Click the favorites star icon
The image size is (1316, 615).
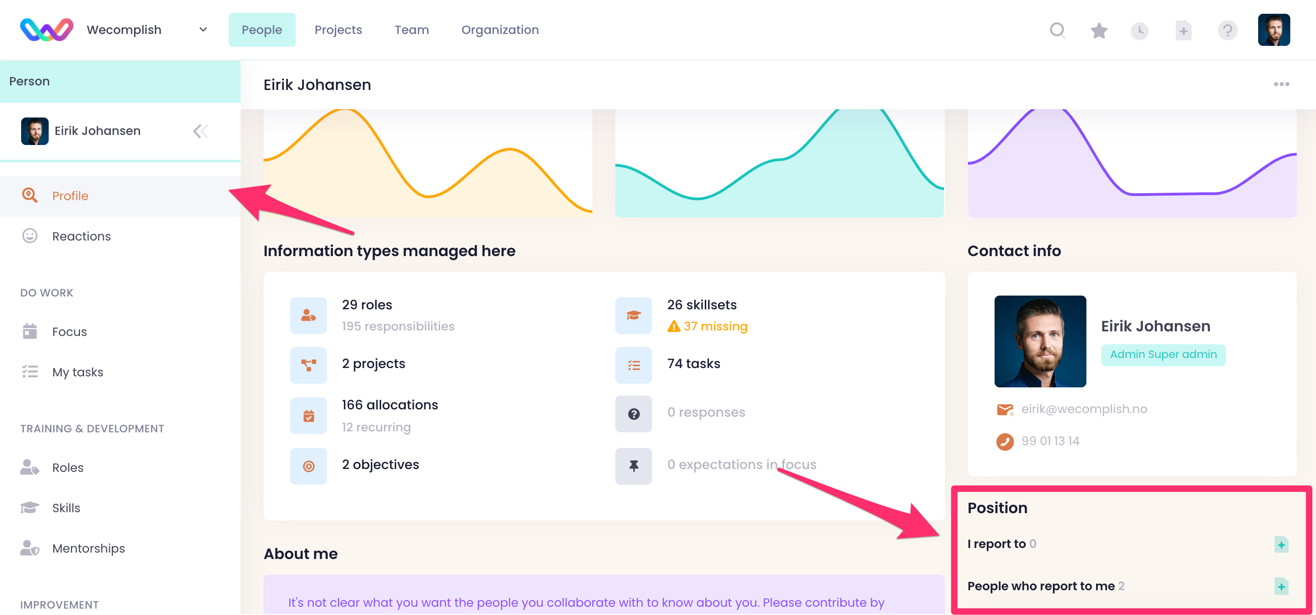[1099, 31]
